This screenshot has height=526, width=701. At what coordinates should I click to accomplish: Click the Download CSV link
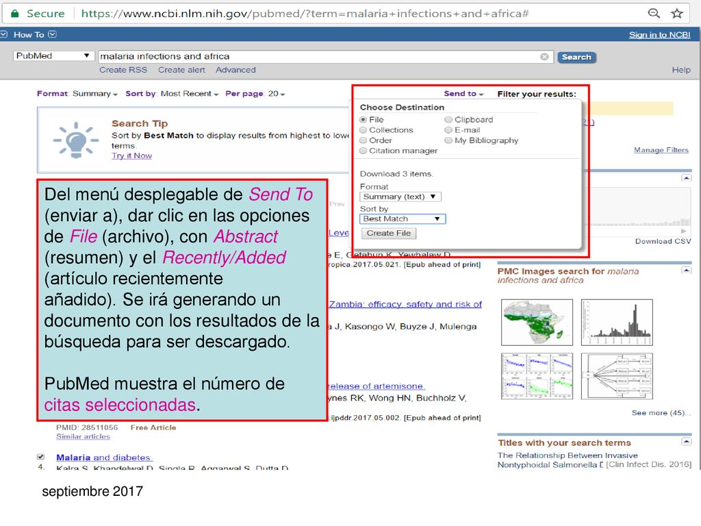(663, 241)
